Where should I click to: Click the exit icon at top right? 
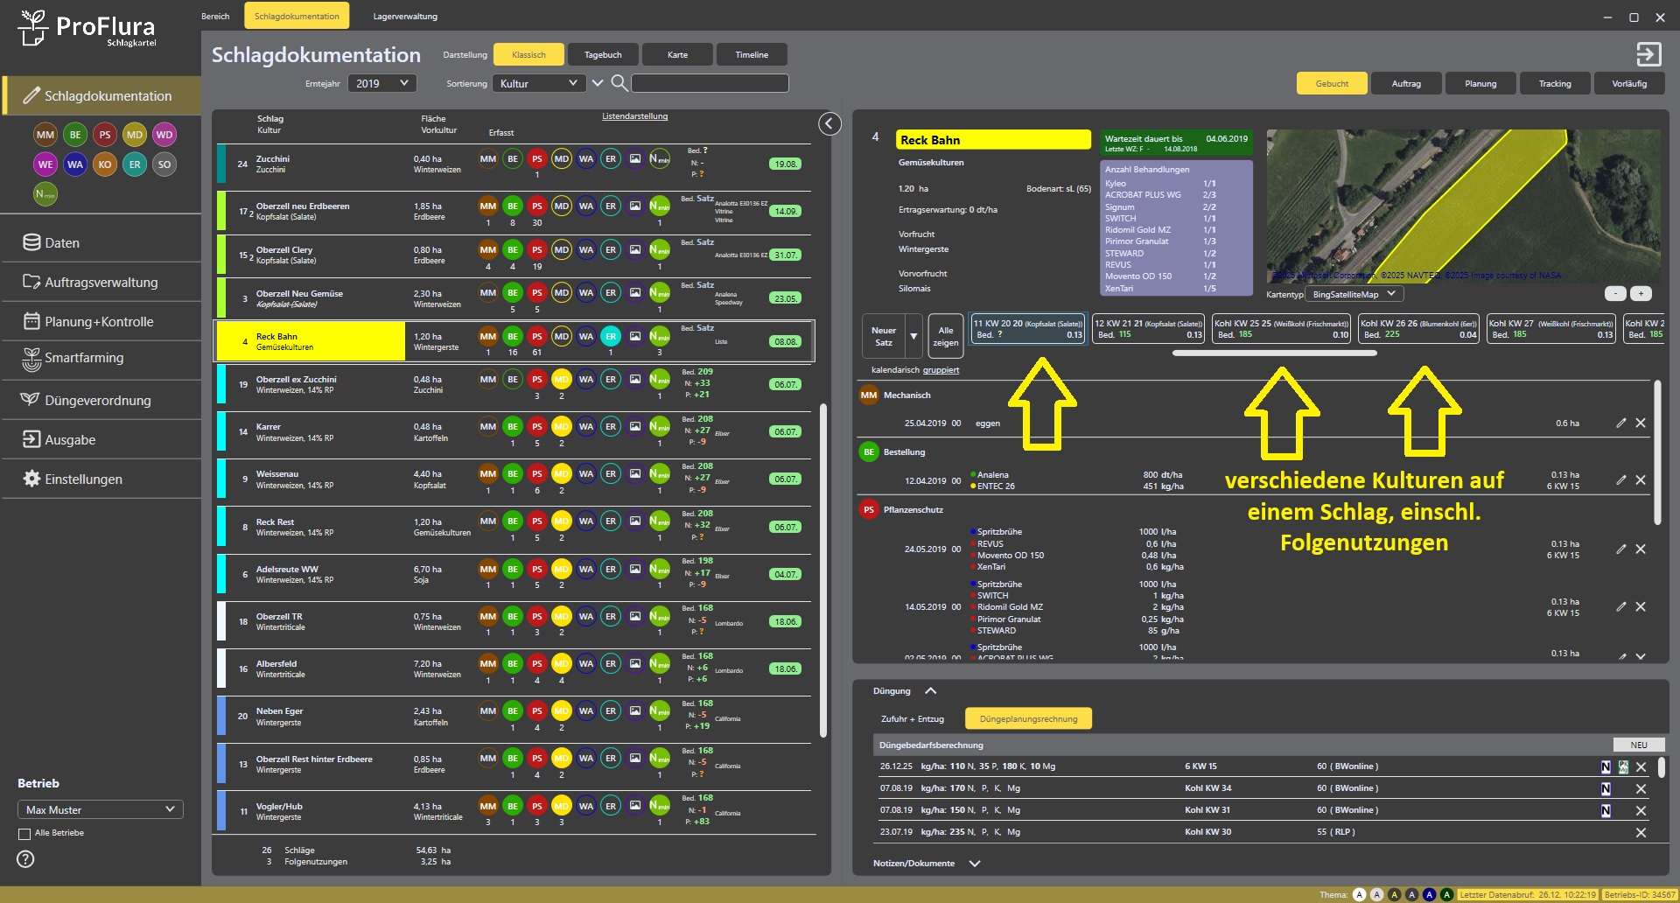coord(1648,54)
